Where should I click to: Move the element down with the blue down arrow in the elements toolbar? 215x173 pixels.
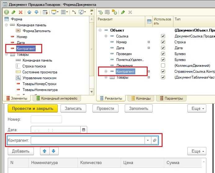point(36,12)
